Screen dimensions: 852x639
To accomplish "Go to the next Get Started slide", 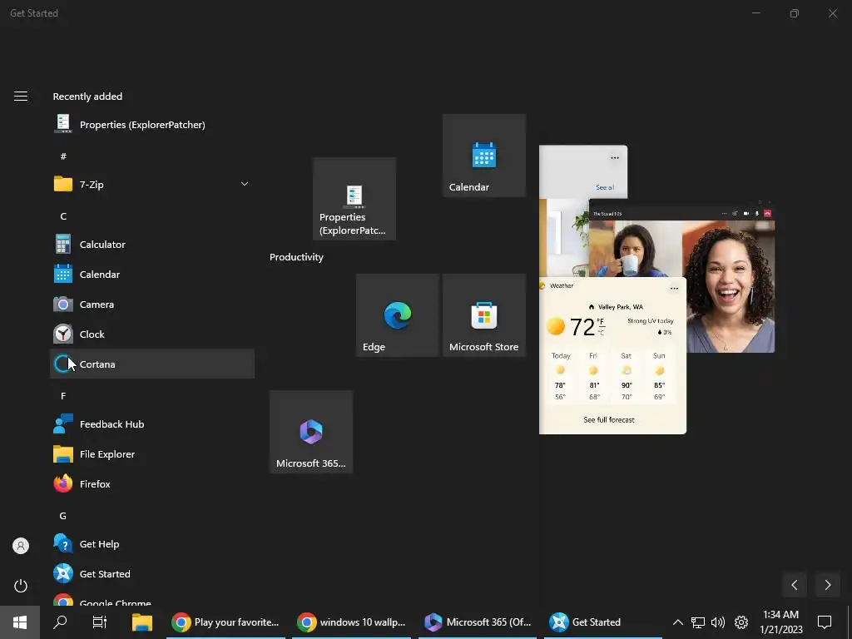I will tap(828, 585).
